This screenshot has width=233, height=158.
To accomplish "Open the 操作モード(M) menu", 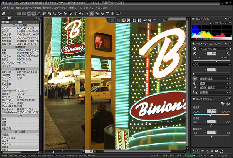I will (33, 8).
